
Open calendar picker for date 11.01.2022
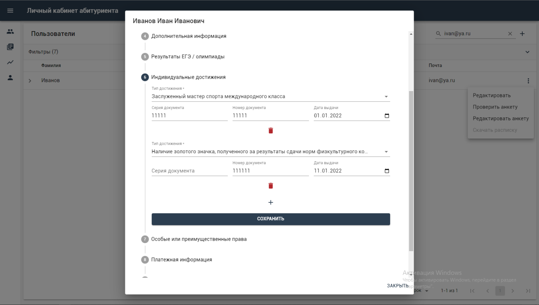(x=386, y=171)
